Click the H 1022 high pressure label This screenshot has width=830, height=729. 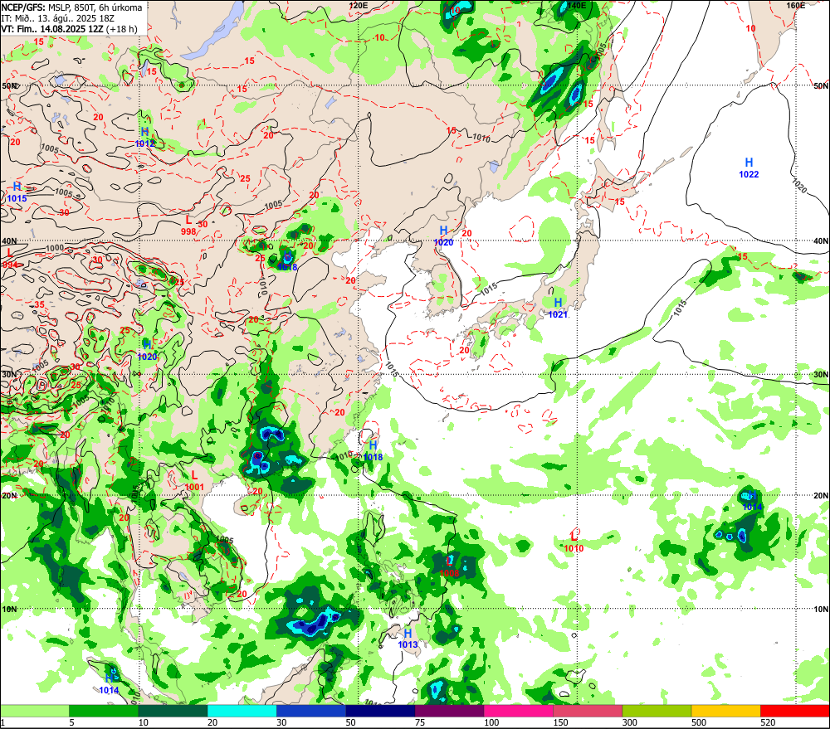pos(749,168)
